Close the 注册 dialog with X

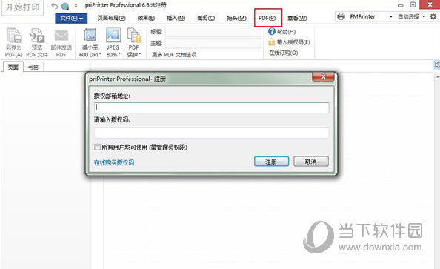click(323, 76)
